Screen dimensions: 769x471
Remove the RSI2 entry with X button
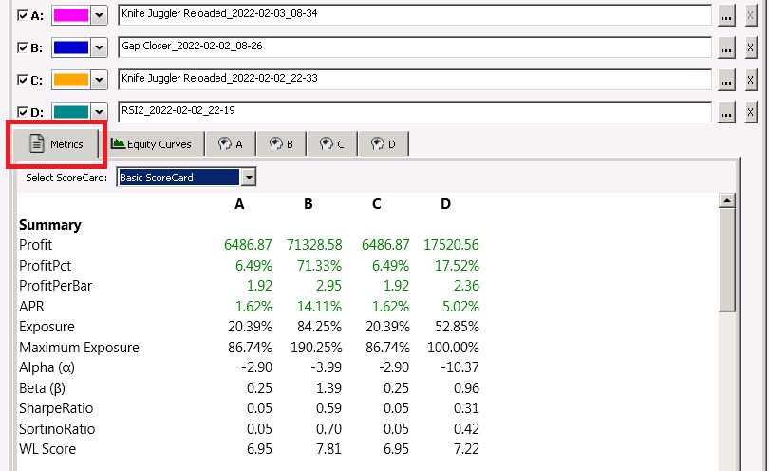click(750, 113)
